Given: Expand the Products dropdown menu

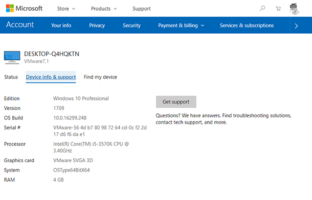Looking at the screenshot, I should click(x=104, y=9).
